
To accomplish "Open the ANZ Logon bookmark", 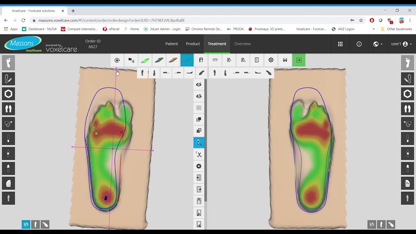I will tap(343, 29).
